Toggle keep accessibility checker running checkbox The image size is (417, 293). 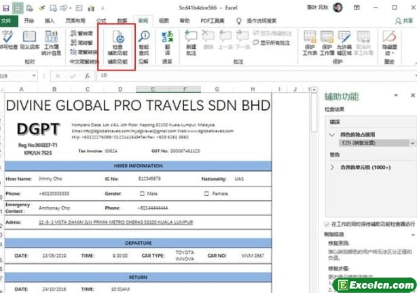coord(327,224)
